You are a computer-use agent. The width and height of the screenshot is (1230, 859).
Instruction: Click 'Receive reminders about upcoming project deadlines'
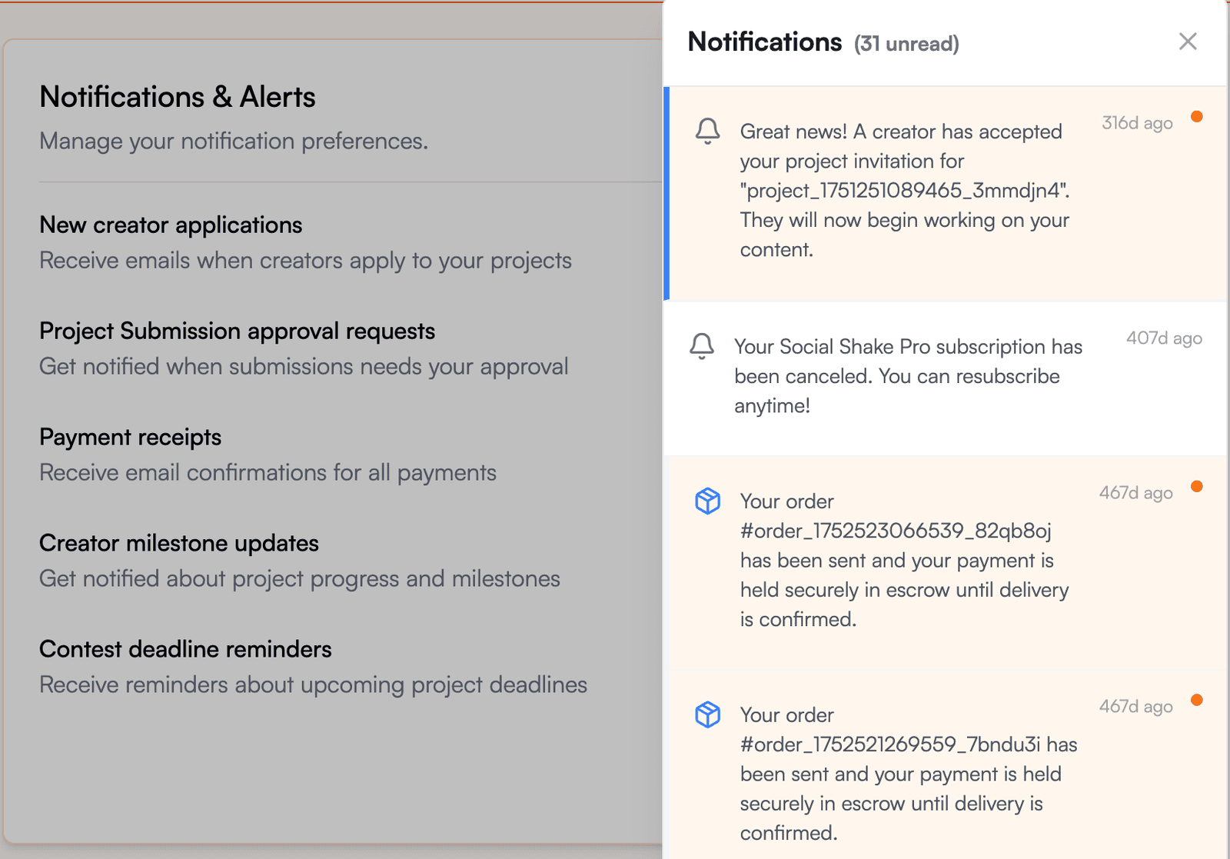coord(313,685)
